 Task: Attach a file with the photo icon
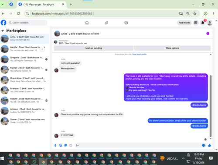(x=61, y=145)
